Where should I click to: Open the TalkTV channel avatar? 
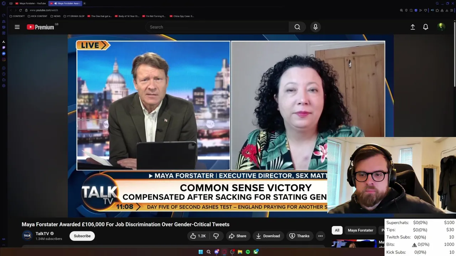point(27,235)
